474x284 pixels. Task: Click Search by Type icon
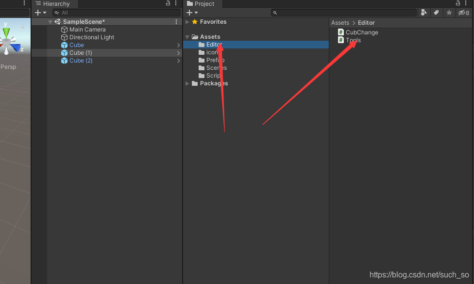(424, 13)
